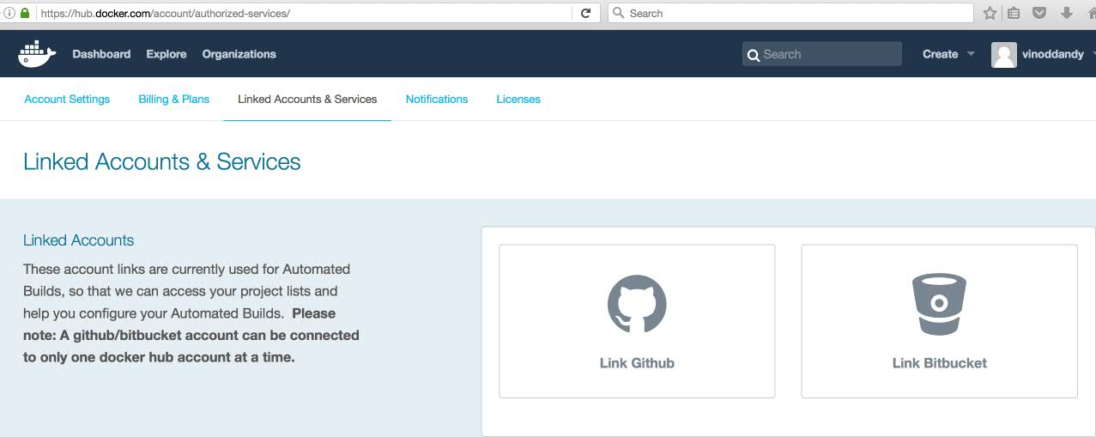Viewport: 1096px width, 437px height.
Task: Switch to Notifications tab
Action: [437, 99]
